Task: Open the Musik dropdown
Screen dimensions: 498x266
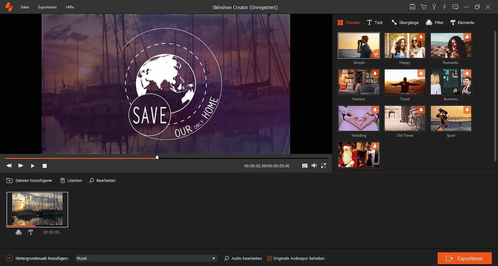Action: coord(146,258)
